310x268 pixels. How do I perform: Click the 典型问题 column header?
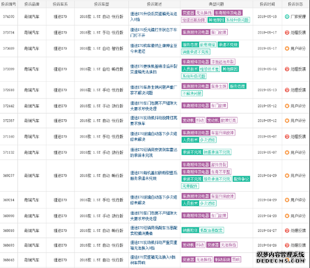[216, 4]
